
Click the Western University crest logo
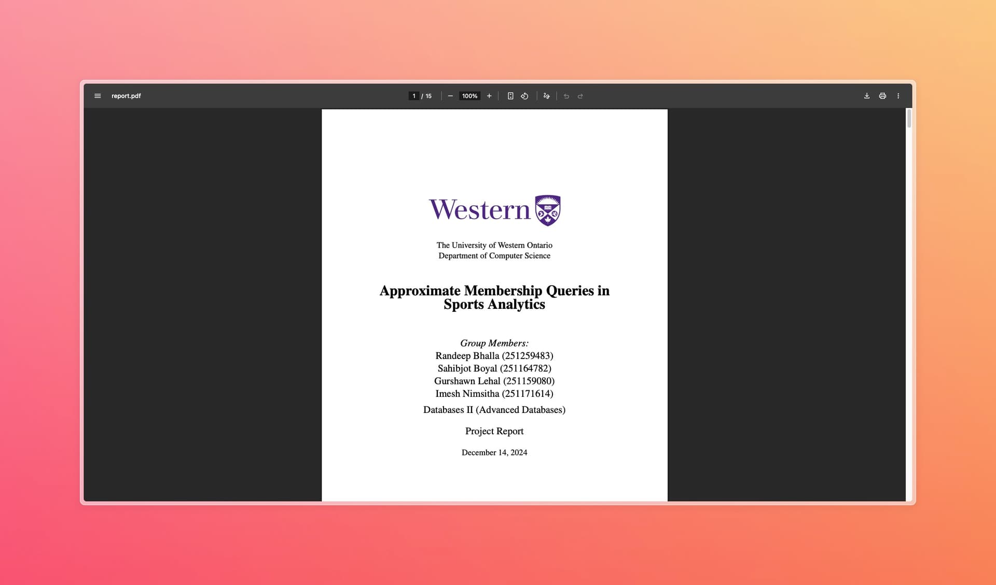click(x=548, y=210)
